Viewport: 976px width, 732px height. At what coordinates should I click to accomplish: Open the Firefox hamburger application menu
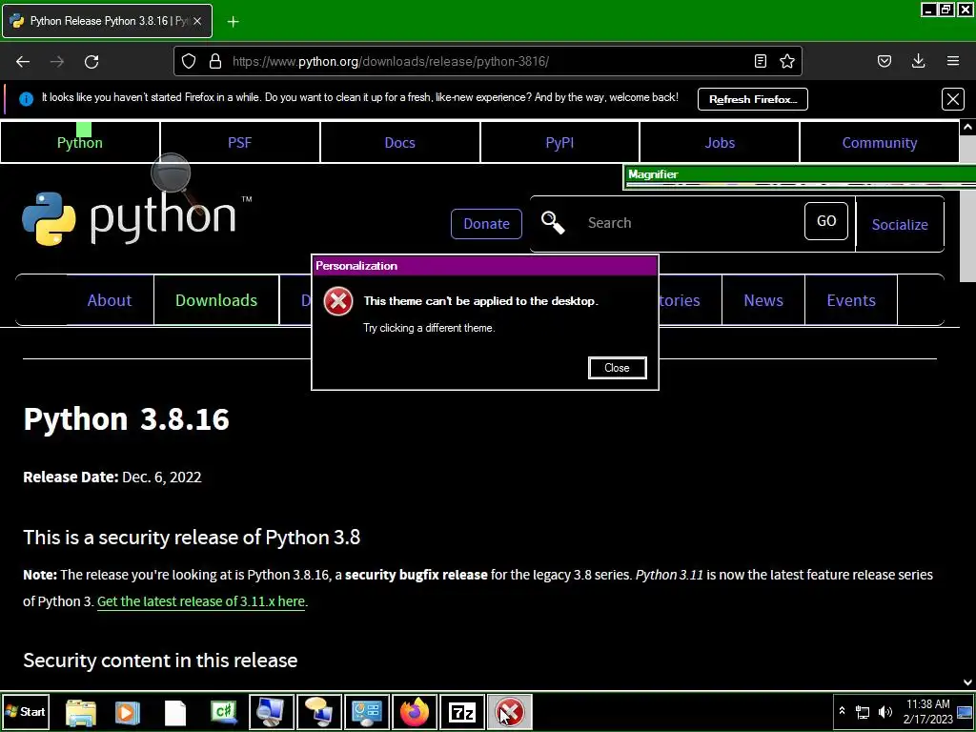tap(953, 61)
